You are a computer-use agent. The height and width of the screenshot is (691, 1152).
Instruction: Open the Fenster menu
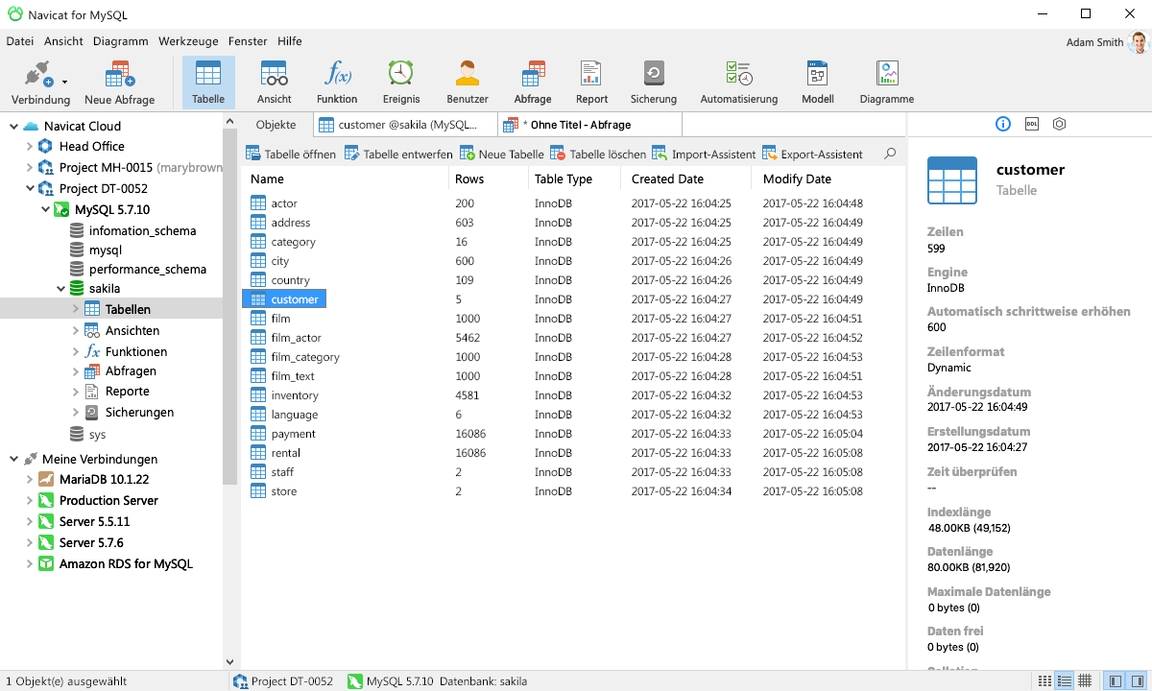(248, 41)
